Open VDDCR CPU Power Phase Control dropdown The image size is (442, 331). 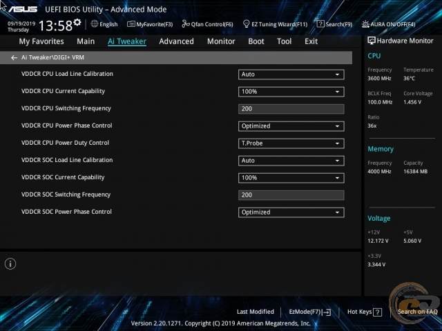[x=291, y=126]
